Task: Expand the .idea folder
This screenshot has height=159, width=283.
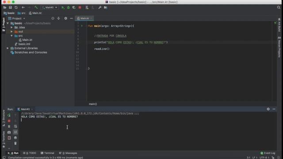Action: coord(12,27)
